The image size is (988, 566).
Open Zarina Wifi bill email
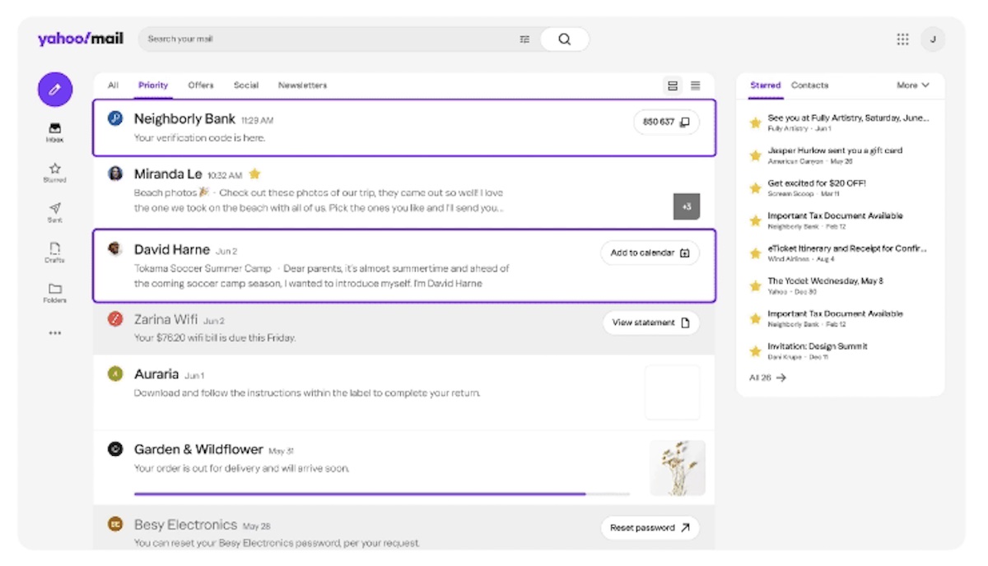[x=403, y=327]
